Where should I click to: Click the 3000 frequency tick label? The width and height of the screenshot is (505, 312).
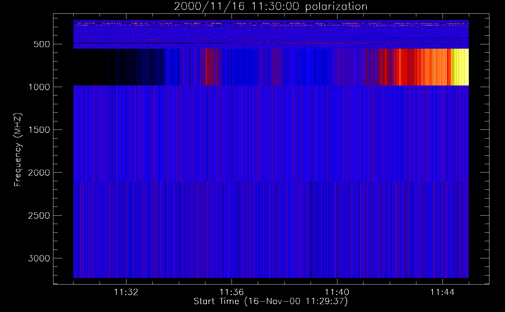(39, 258)
